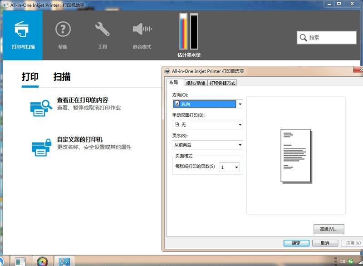The width and height of the screenshot is (363, 266).
Task: Launch the media player icon on taskbar
Action: 43,261
